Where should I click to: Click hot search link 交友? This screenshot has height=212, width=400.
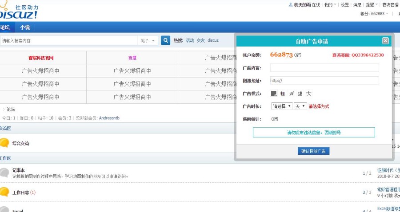(200, 40)
